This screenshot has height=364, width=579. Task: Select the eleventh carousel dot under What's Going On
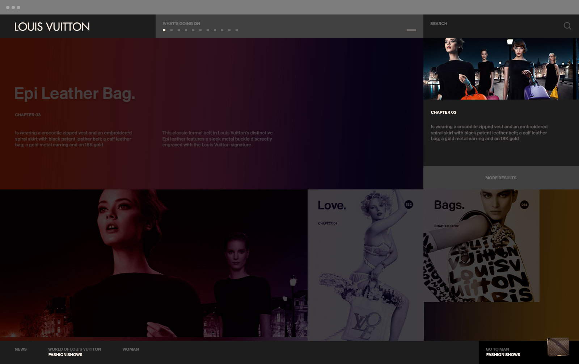[237, 30]
